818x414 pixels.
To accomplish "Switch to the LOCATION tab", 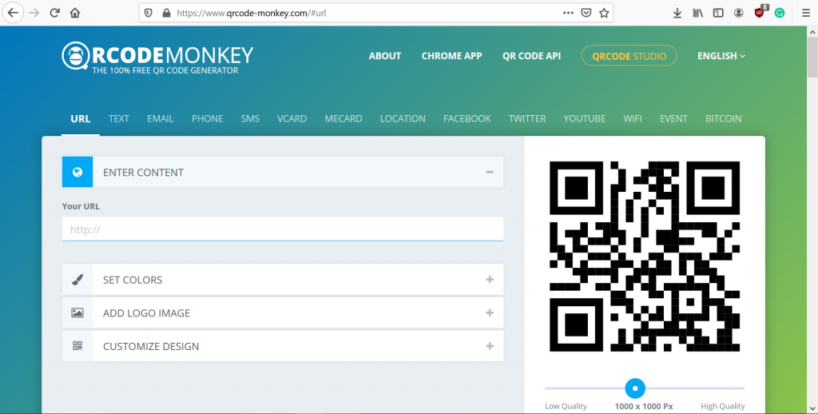I will point(403,119).
